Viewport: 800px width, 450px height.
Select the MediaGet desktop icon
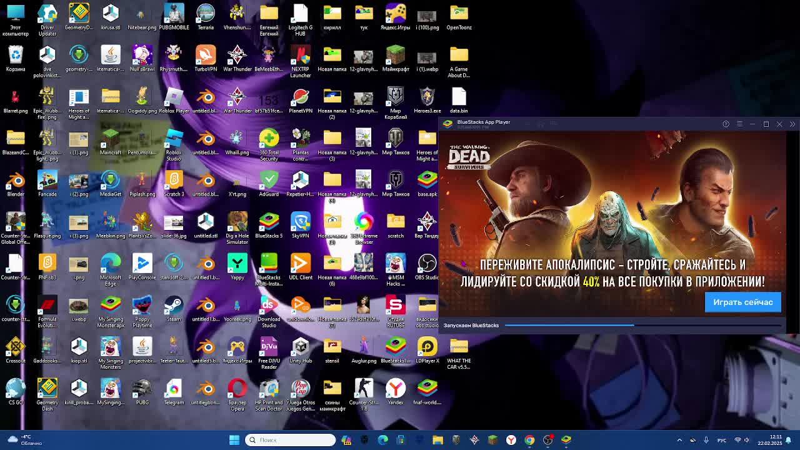click(x=111, y=184)
